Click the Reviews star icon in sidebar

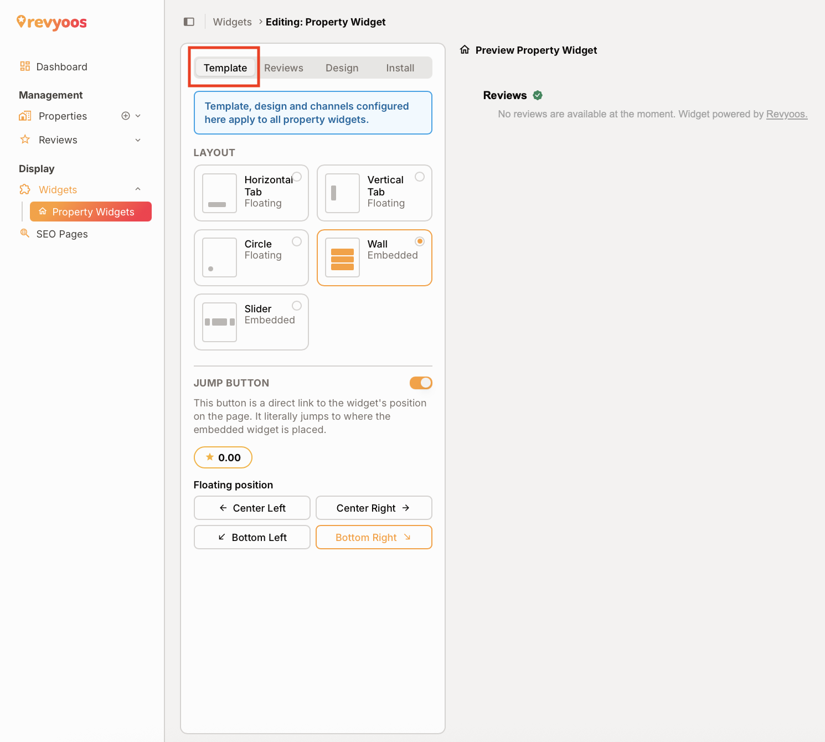(25, 140)
